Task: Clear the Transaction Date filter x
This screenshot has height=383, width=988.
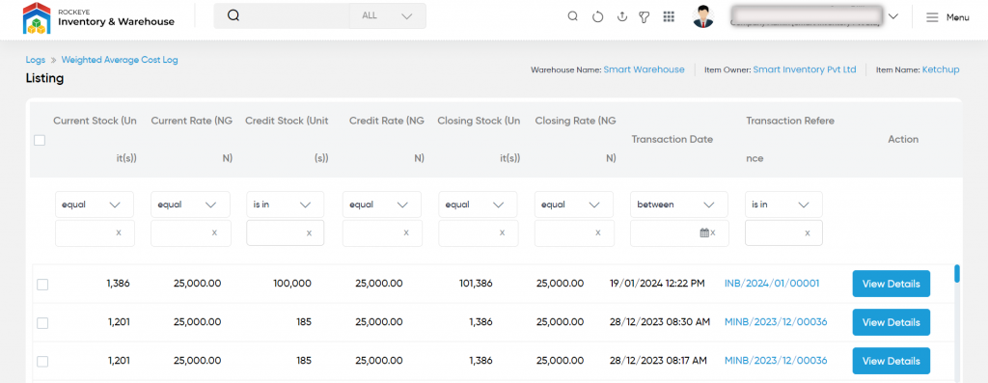Action: pos(713,233)
